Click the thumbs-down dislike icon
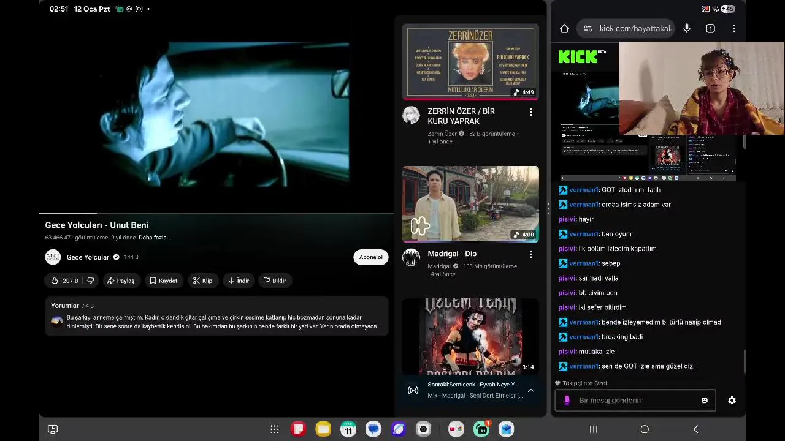The width and height of the screenshot is (785, 441). tap(91, 281)
